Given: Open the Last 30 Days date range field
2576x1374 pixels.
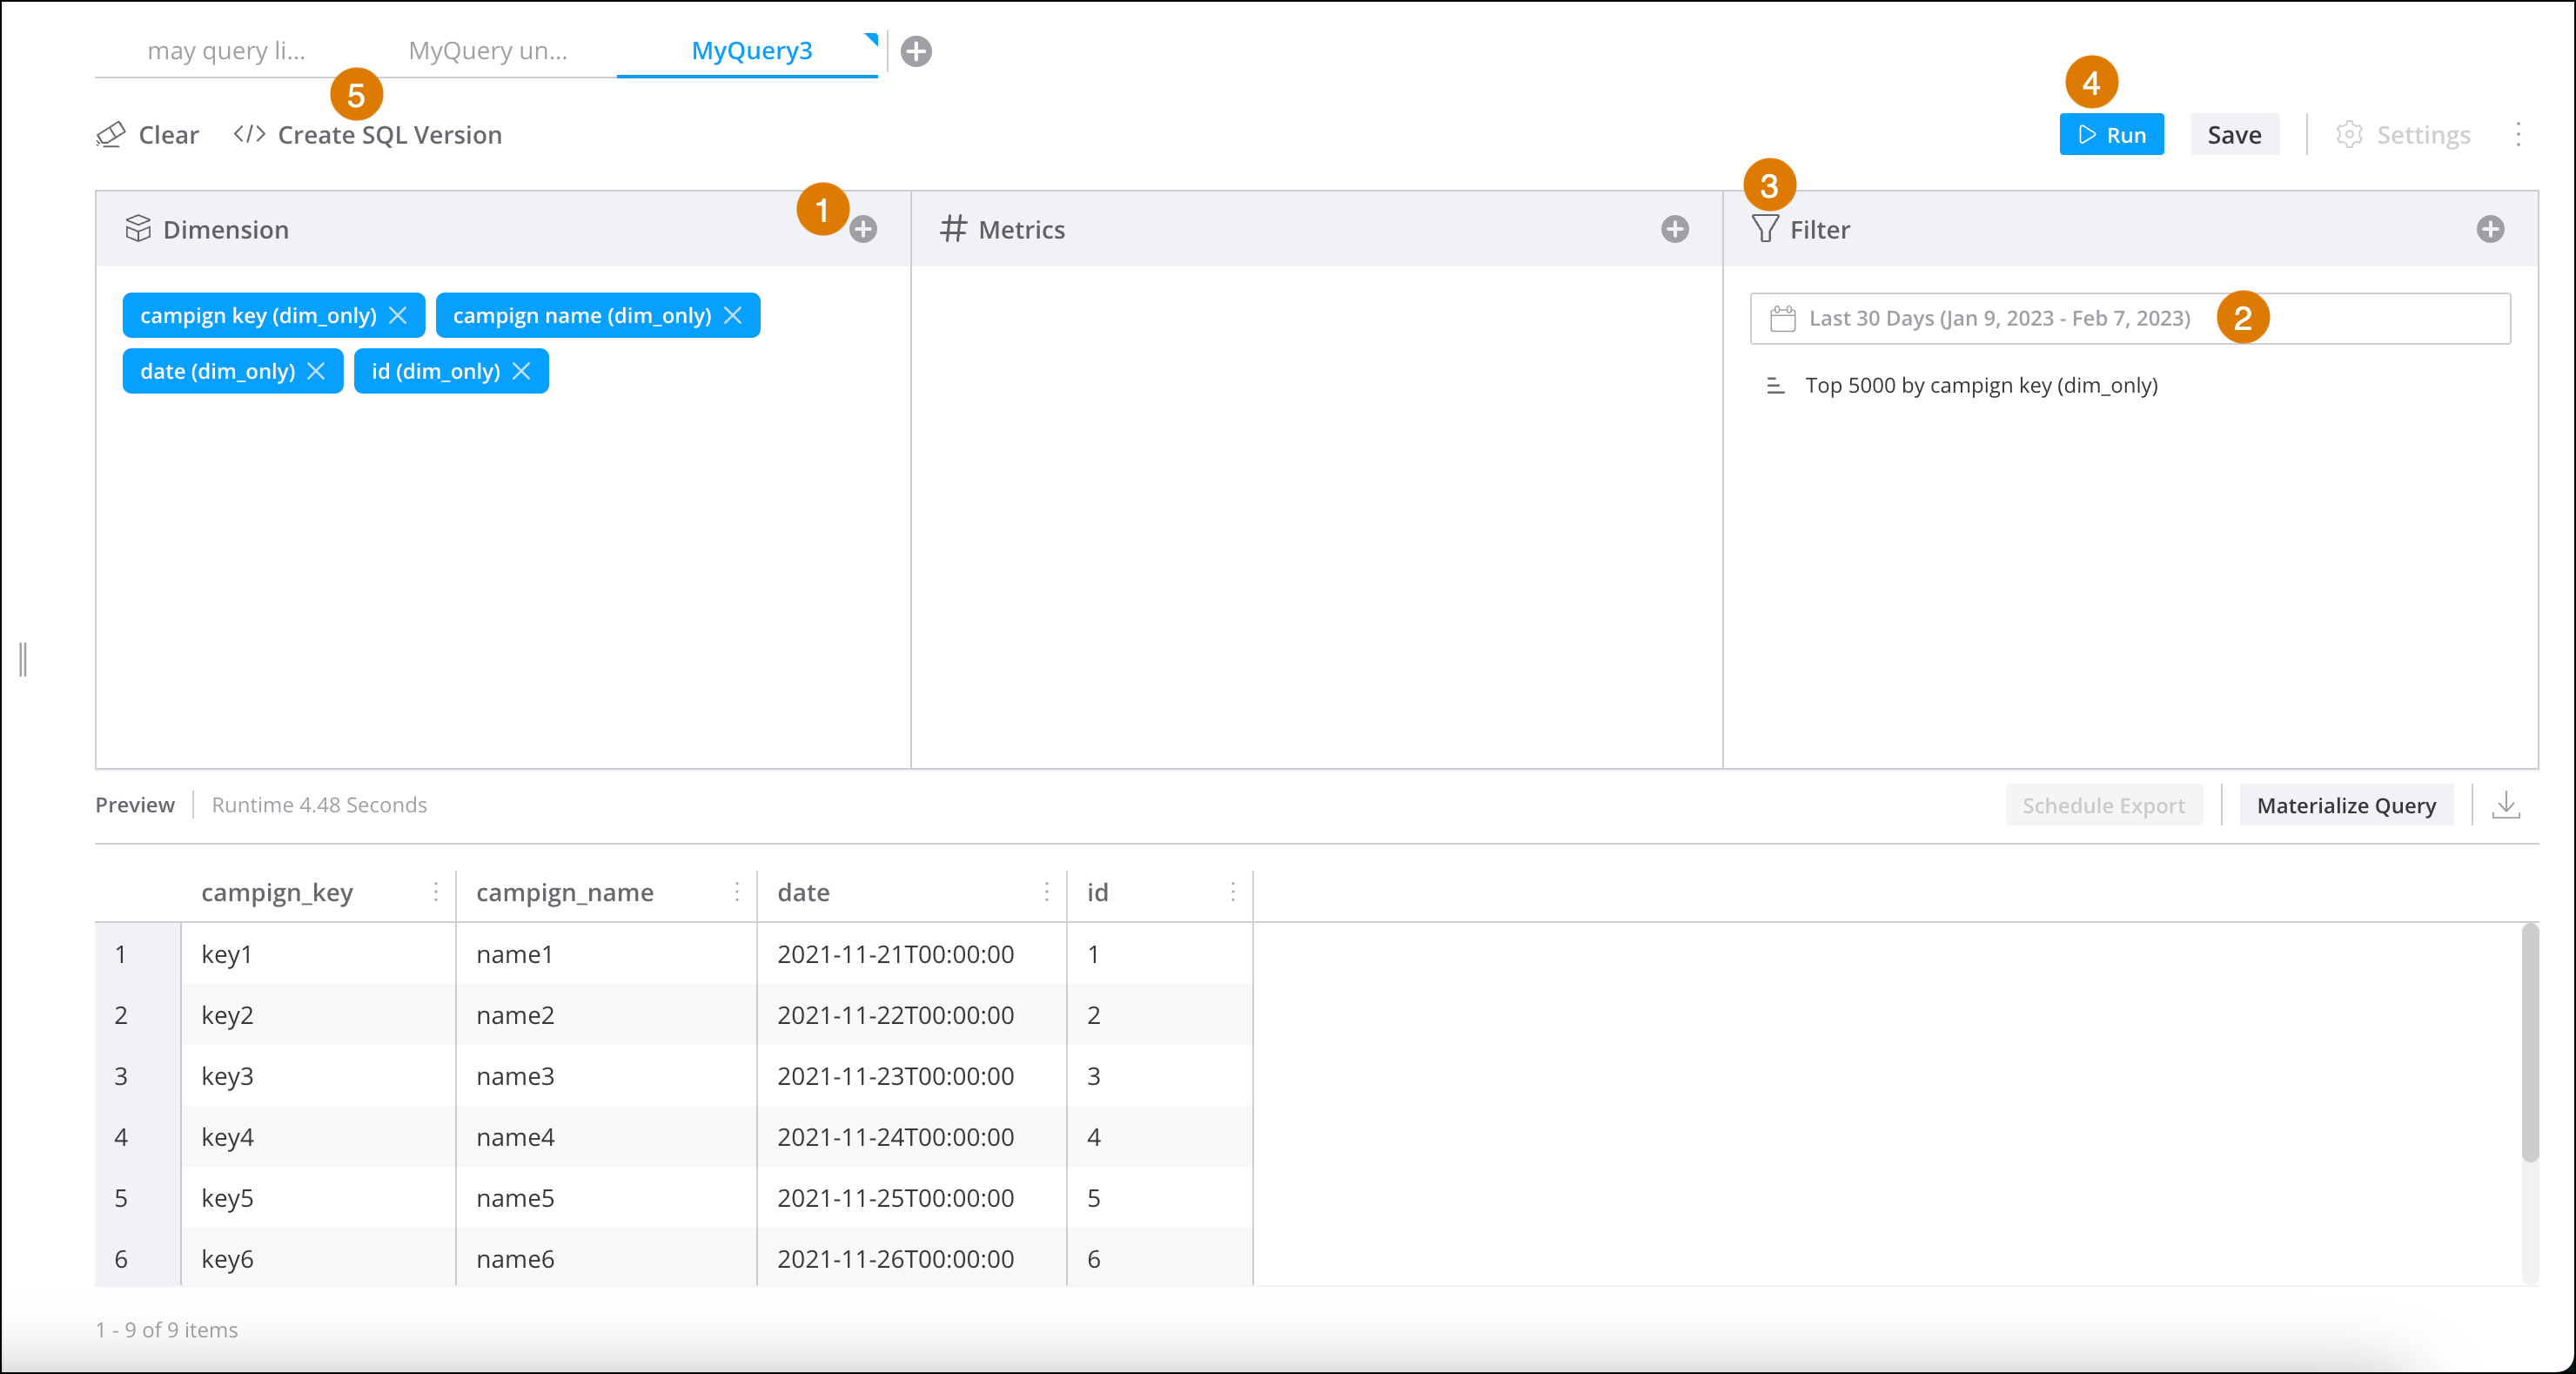Looking at the screenshot, I should tap(2000, 318).
